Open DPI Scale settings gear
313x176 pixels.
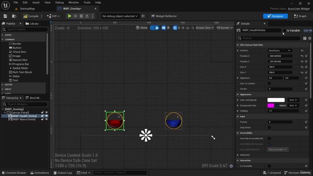(x=231, y=166)
